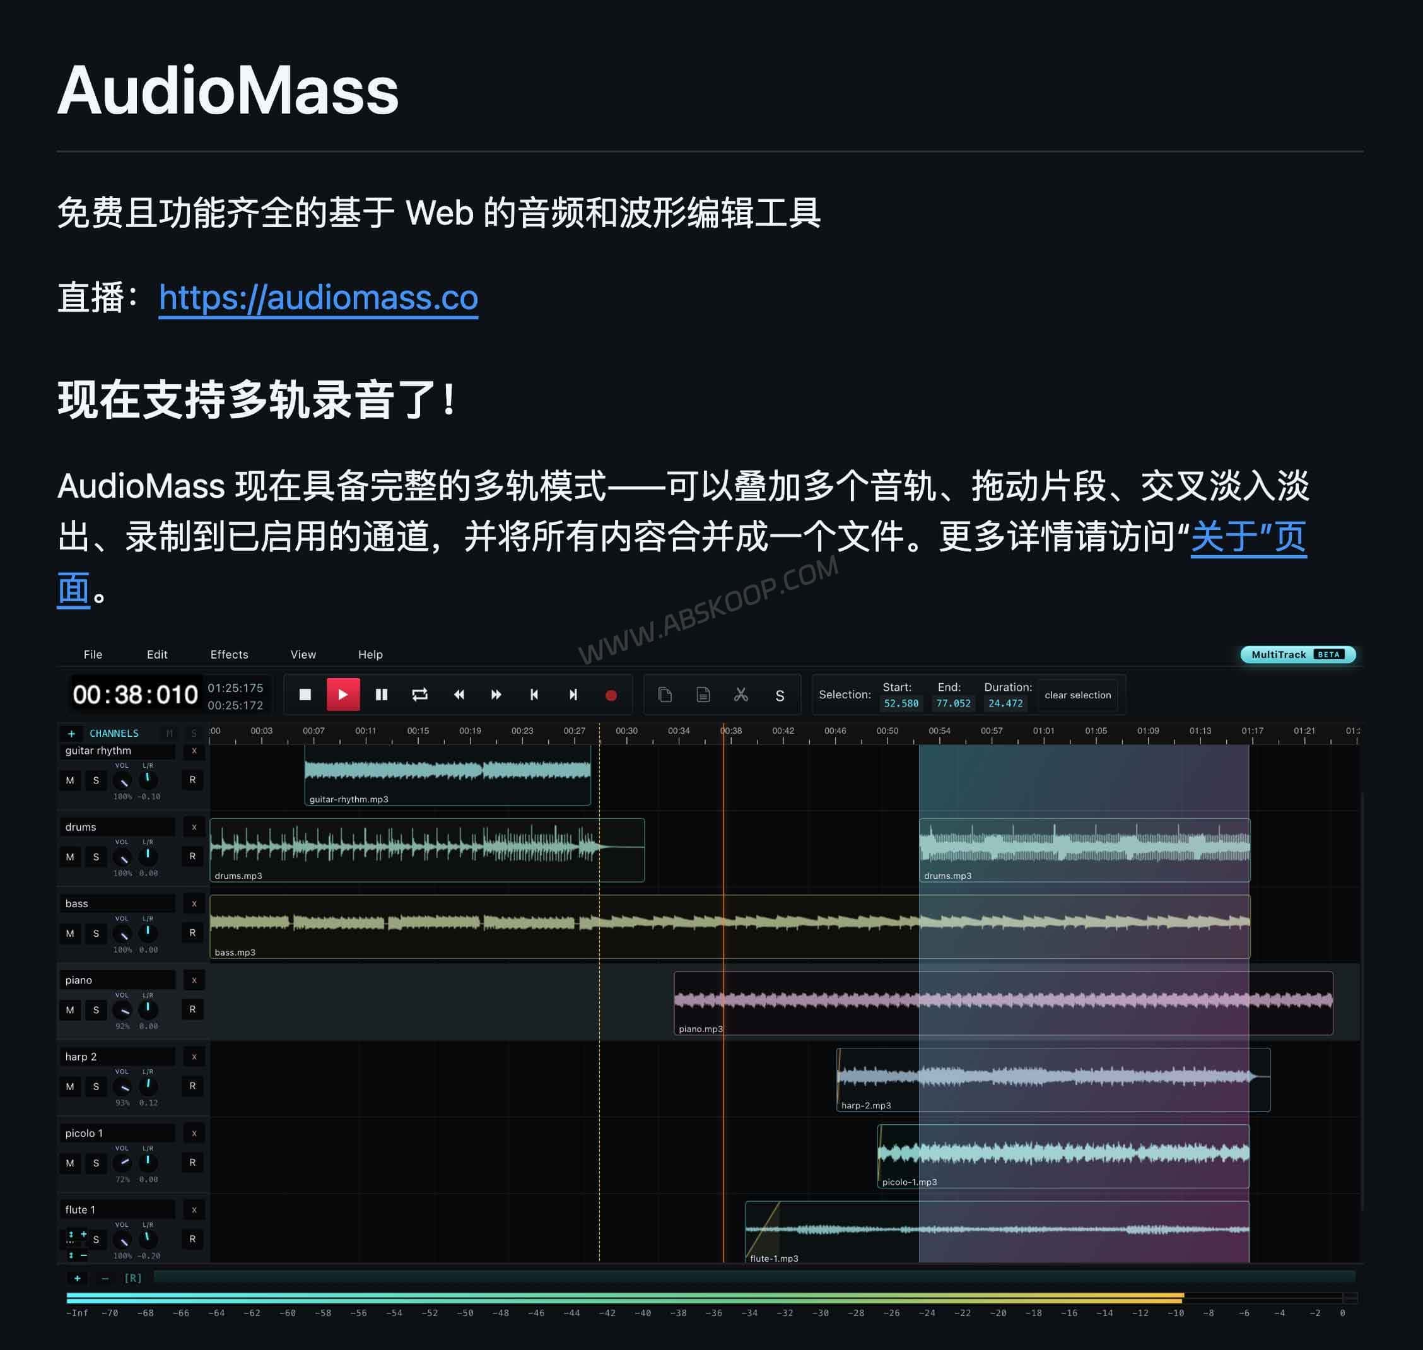Remove the drums track with its x
Screen dimensions: 1423x1350
pyautogui.click(x=194, y=827)
